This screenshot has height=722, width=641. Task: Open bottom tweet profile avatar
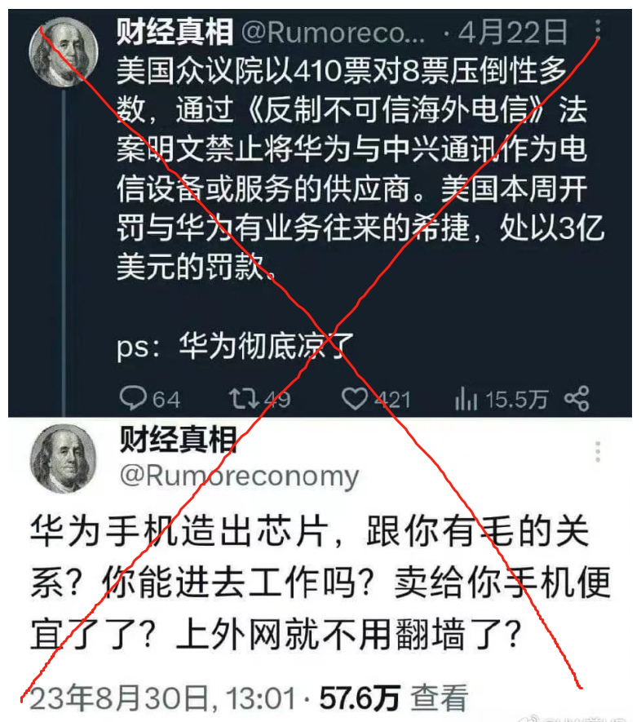click(x=64, y=458)
